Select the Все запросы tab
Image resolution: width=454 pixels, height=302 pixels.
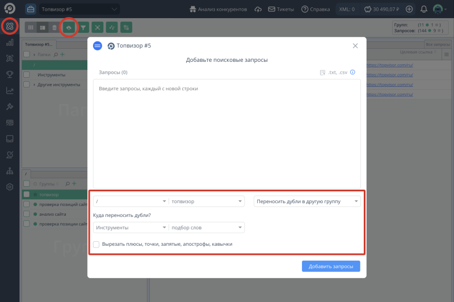[438, 44]
